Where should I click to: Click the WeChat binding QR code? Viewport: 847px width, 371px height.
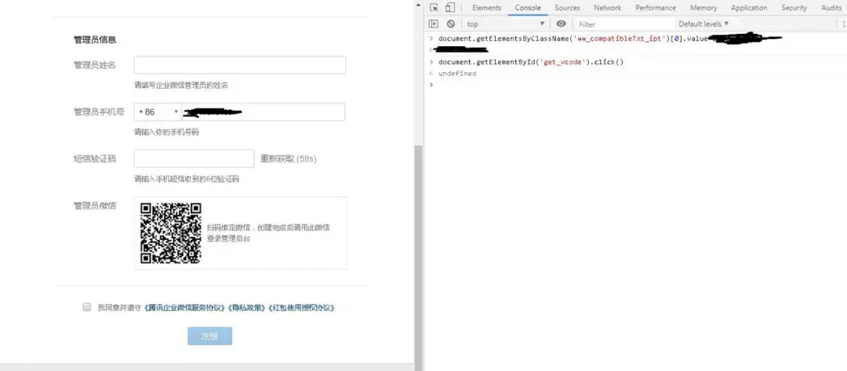click(171, 233)
